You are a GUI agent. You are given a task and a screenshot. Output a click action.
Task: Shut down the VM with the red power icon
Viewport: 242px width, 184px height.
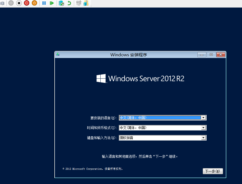point(26,3)
